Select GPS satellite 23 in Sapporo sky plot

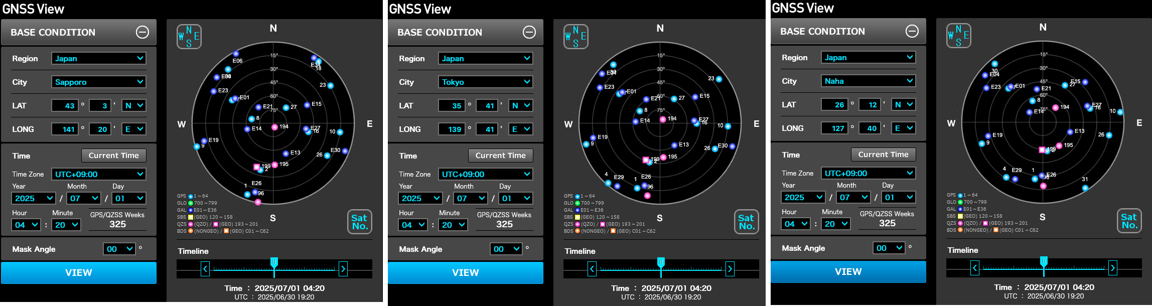(x=331, y=86)
